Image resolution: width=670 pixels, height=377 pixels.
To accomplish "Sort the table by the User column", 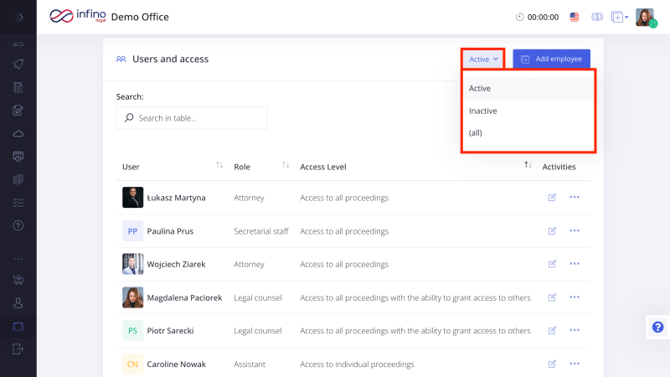I will tap(219, 166).
